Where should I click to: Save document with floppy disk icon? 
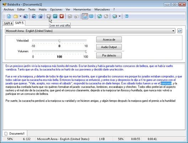[25, 16]
